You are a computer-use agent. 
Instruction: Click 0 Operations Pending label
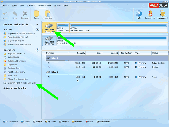click(x=15, y=88)
